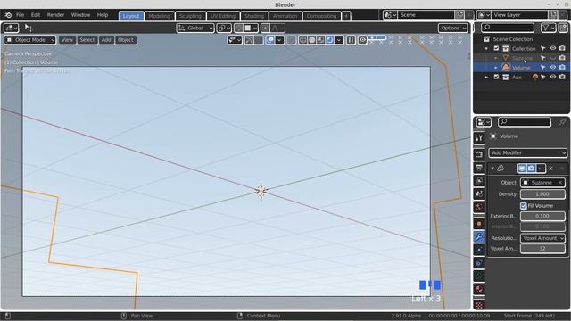Remove the Mesh to Volume modifier
Image resolution: width=571 pixels, height=321 pixels.
pos(551,169)
